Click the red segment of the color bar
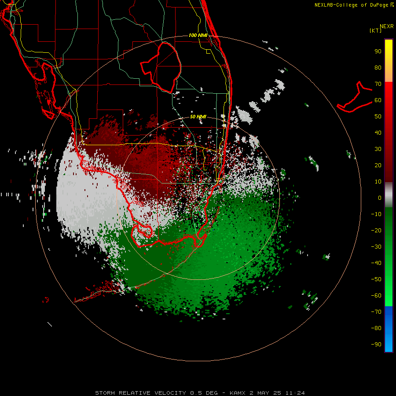Screen dimensions: 396x396 [x=389, y=132]
